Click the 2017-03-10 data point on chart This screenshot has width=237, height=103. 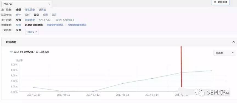click(x=34, y=87)
